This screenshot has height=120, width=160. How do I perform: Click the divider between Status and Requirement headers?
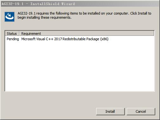19,34
